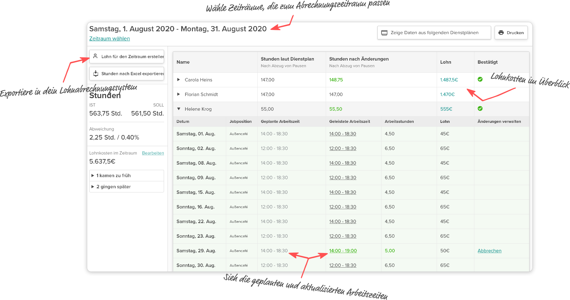
Task: Click Lohn 50€ for Samstag, 29. Aug.
Action: click(445, 251)
